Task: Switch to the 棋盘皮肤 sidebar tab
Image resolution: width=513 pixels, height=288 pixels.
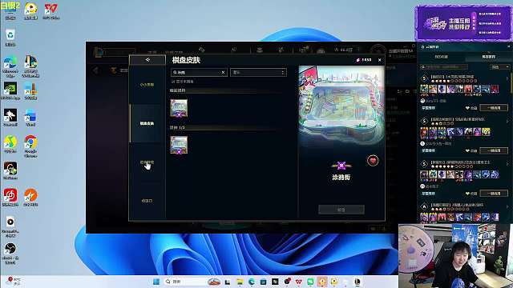Action: pos(147,123)
